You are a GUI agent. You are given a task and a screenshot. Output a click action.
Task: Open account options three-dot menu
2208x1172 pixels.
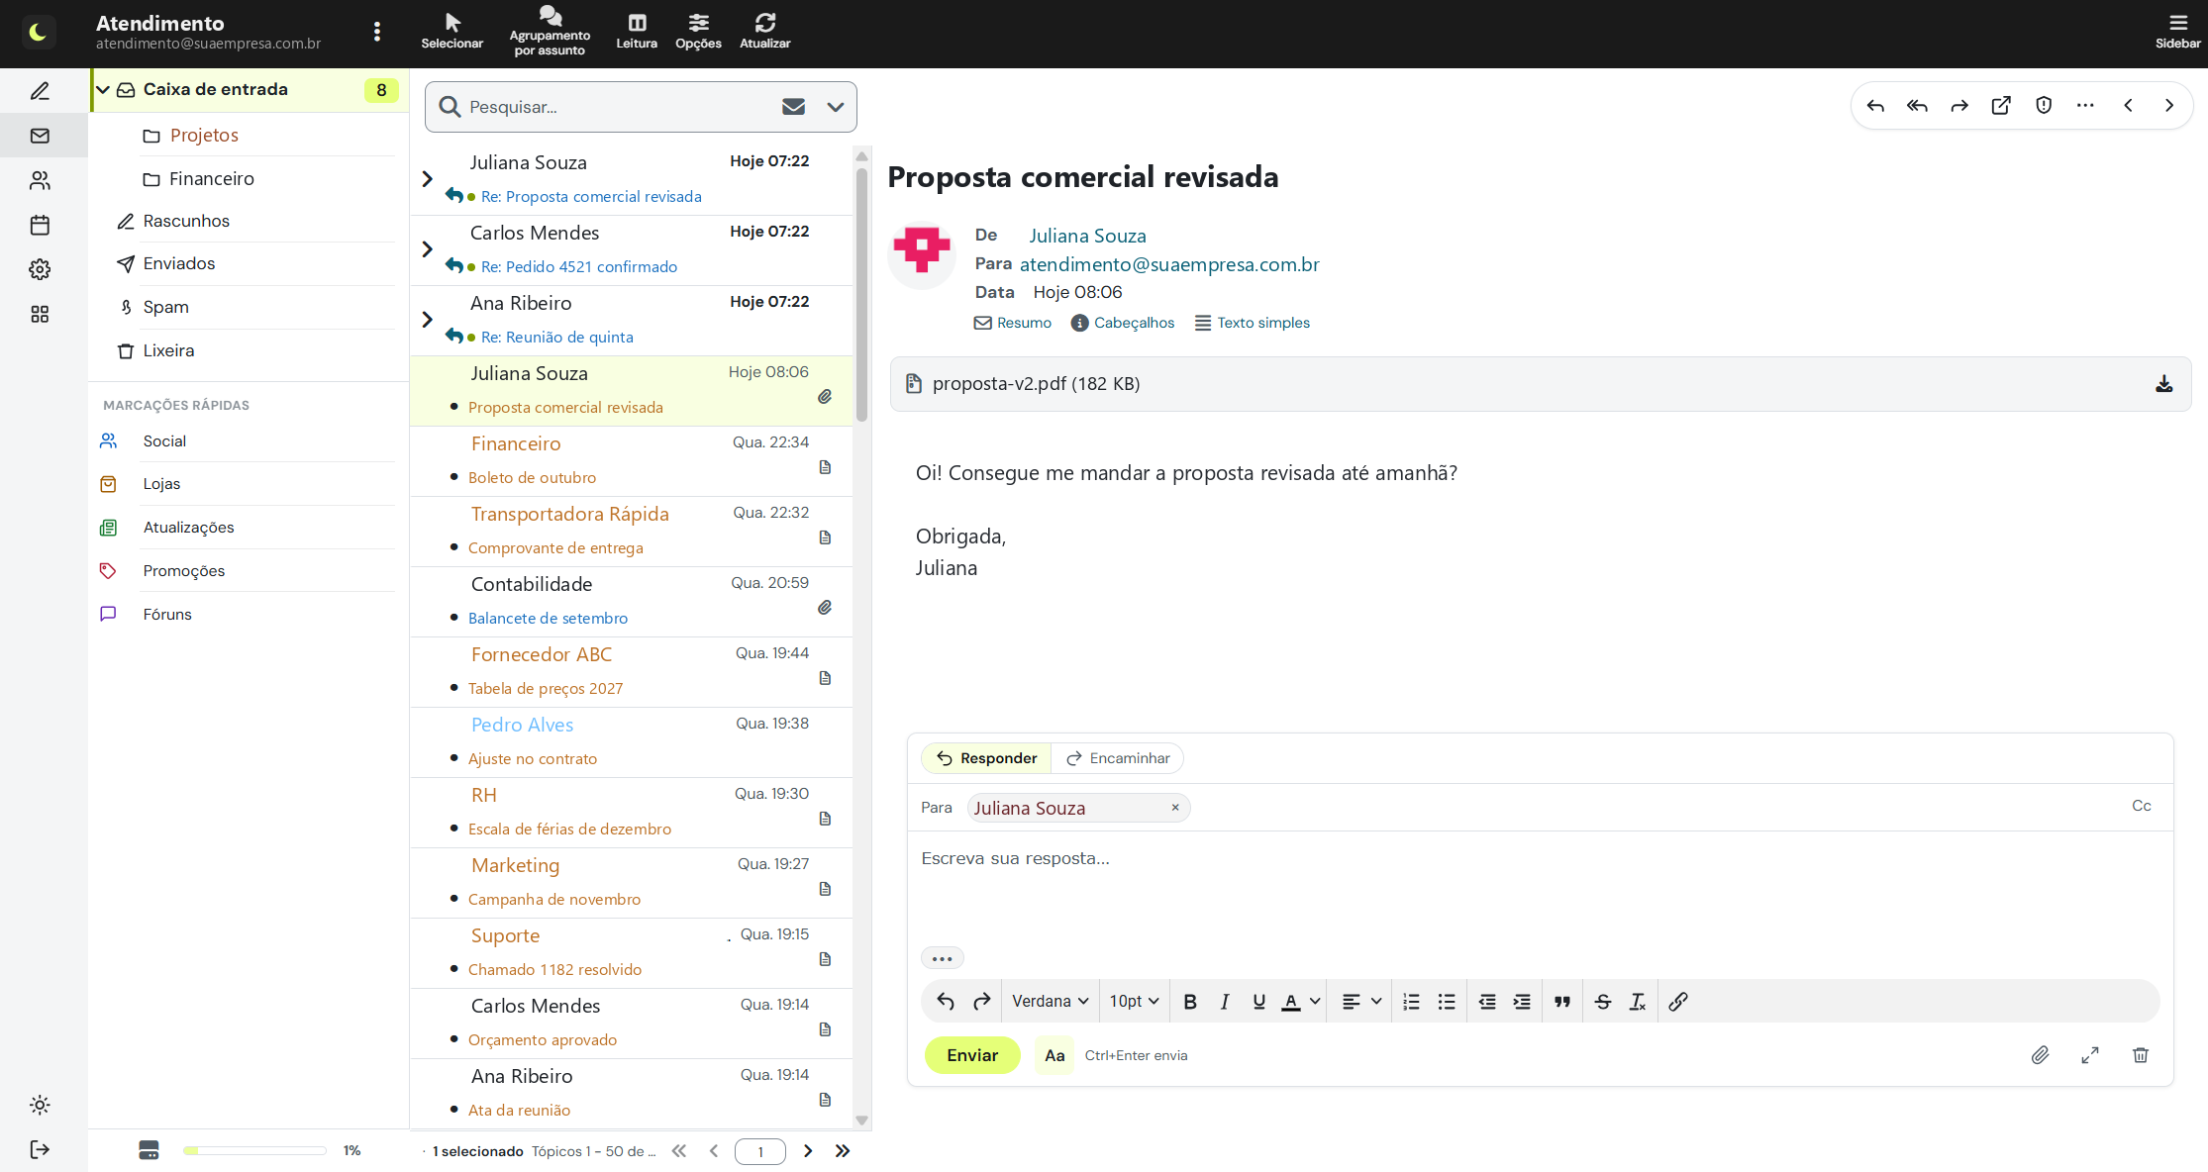pyautogui.click(x=377, y=32)
